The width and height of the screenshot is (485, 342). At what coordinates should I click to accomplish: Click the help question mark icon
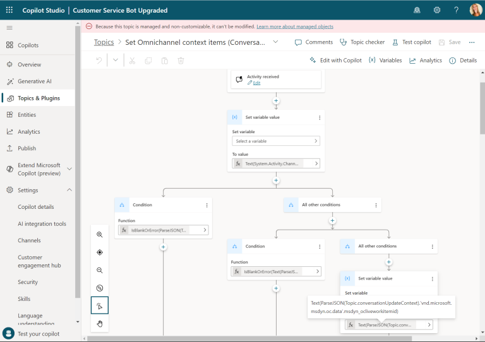[456, 10]
